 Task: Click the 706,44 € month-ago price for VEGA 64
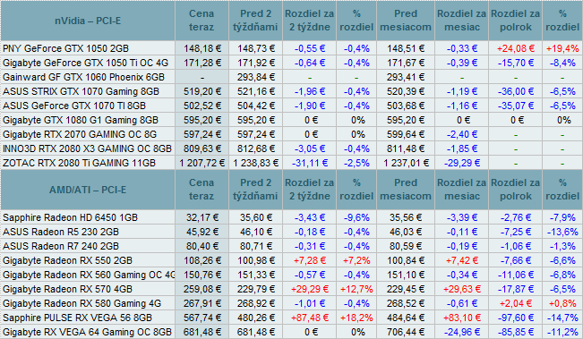(406, 333)
